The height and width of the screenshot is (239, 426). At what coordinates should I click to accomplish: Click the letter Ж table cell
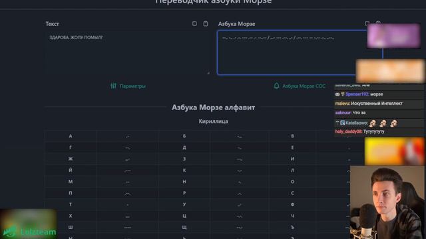click(x=71, y=159)
